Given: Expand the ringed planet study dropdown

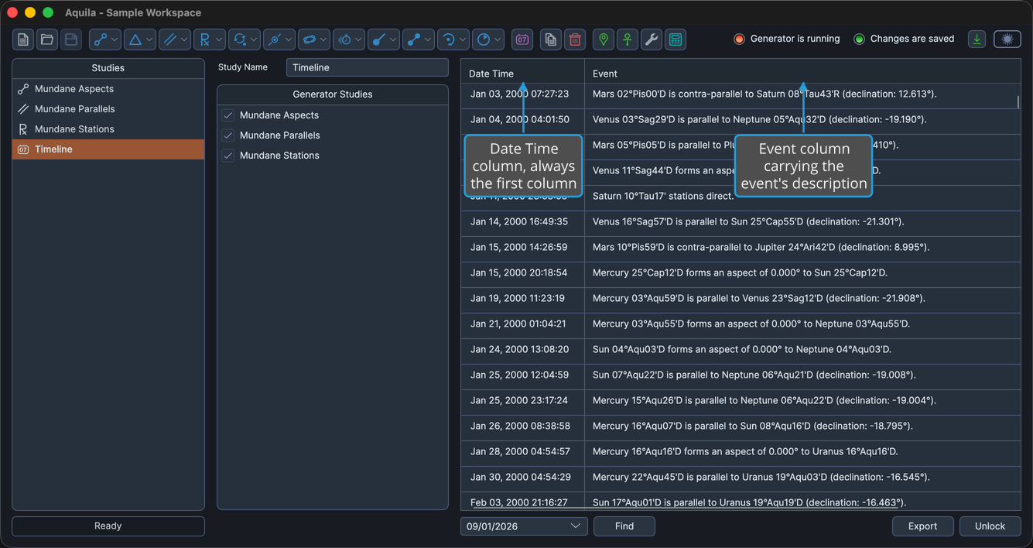Looking at the screenshot, I should coord(314,39).
